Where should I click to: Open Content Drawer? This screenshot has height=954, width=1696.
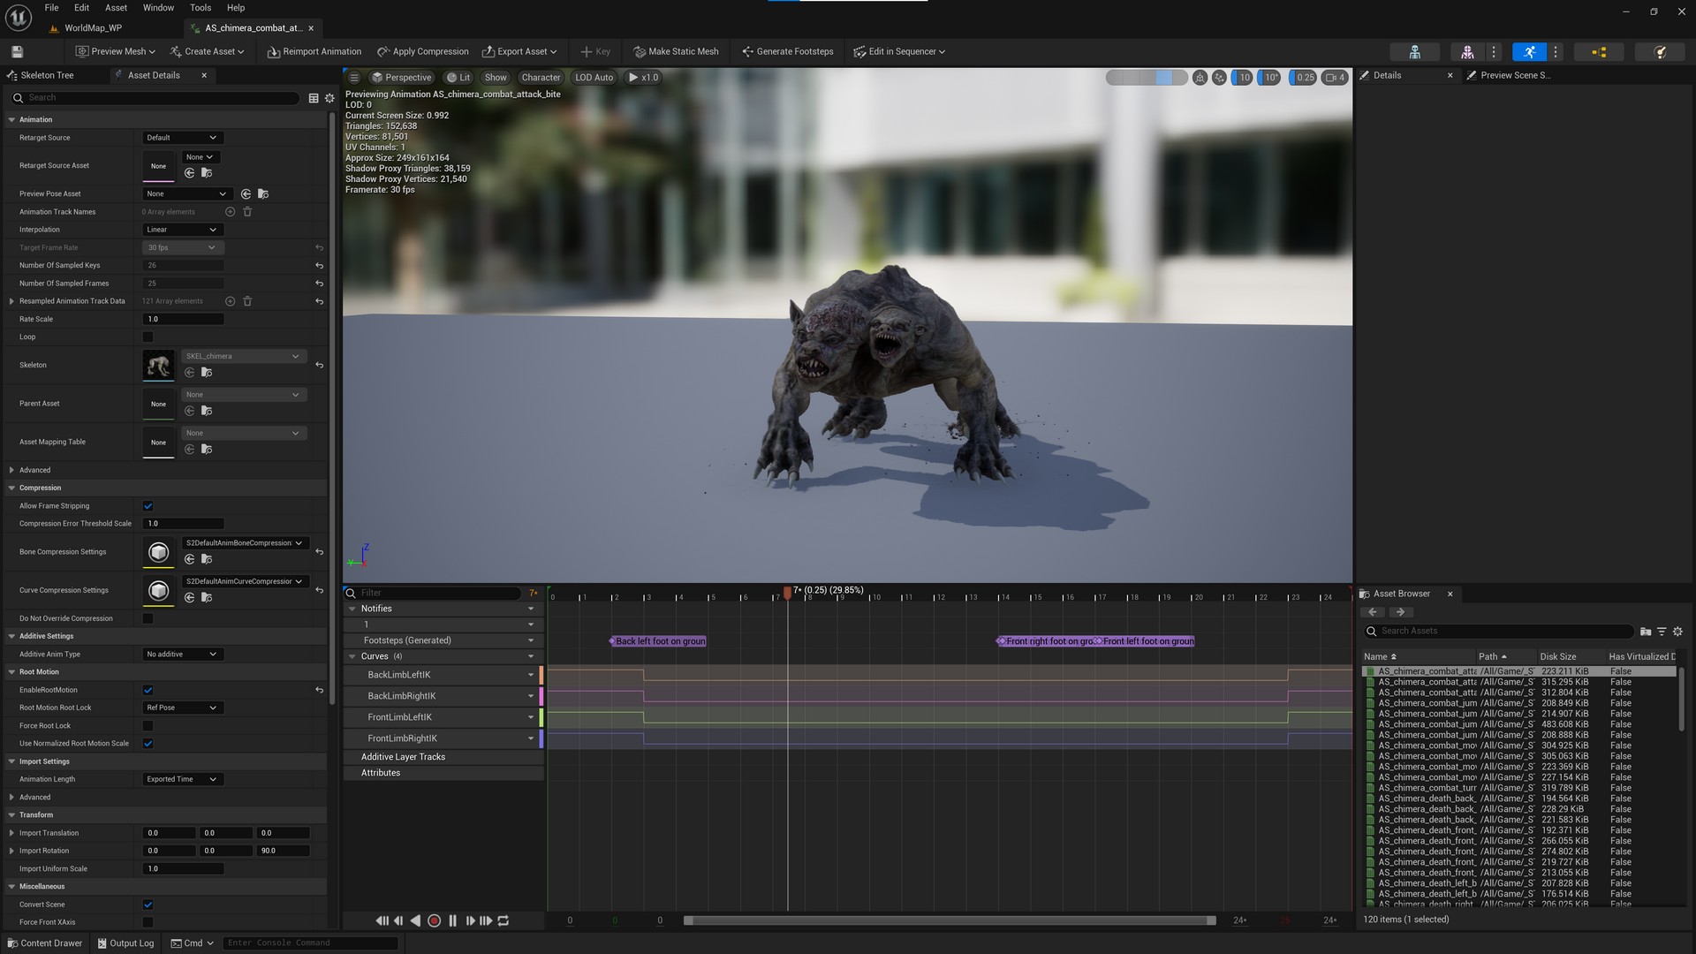tap(44, 943)
